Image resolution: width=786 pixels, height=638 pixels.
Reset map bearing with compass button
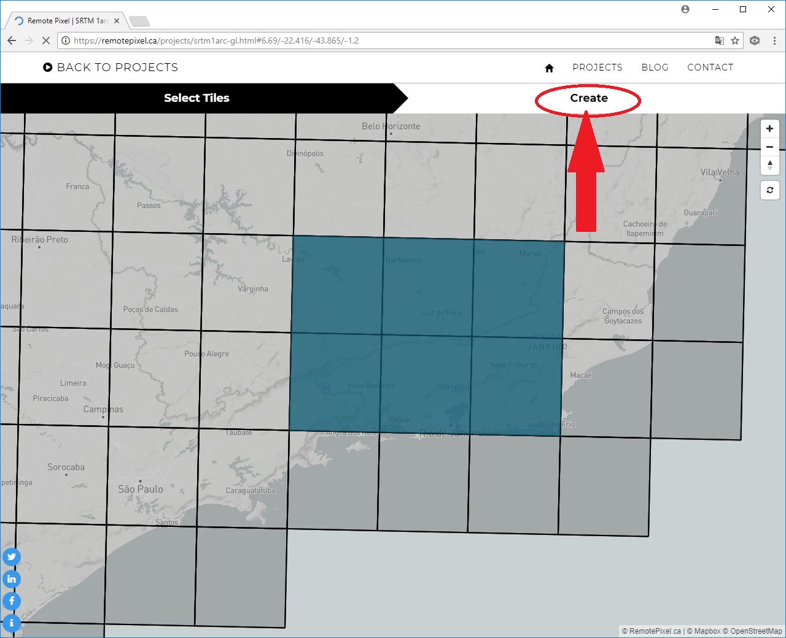pyautogui.click(x=769, y=166)
